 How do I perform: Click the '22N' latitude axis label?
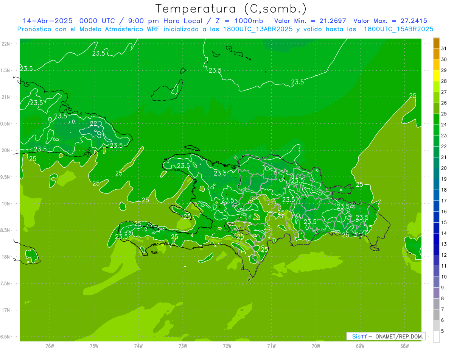pos(6,44)
